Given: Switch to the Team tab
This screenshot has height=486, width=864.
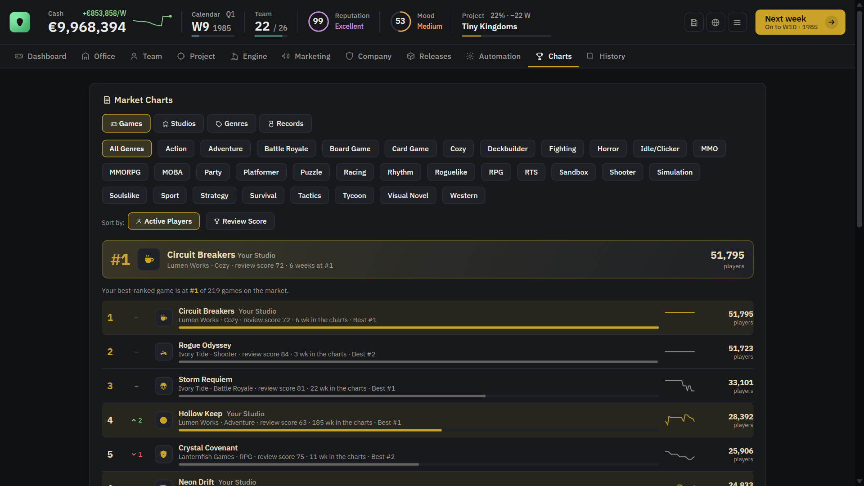Looking at the screenshot, I should coord(146,56).
